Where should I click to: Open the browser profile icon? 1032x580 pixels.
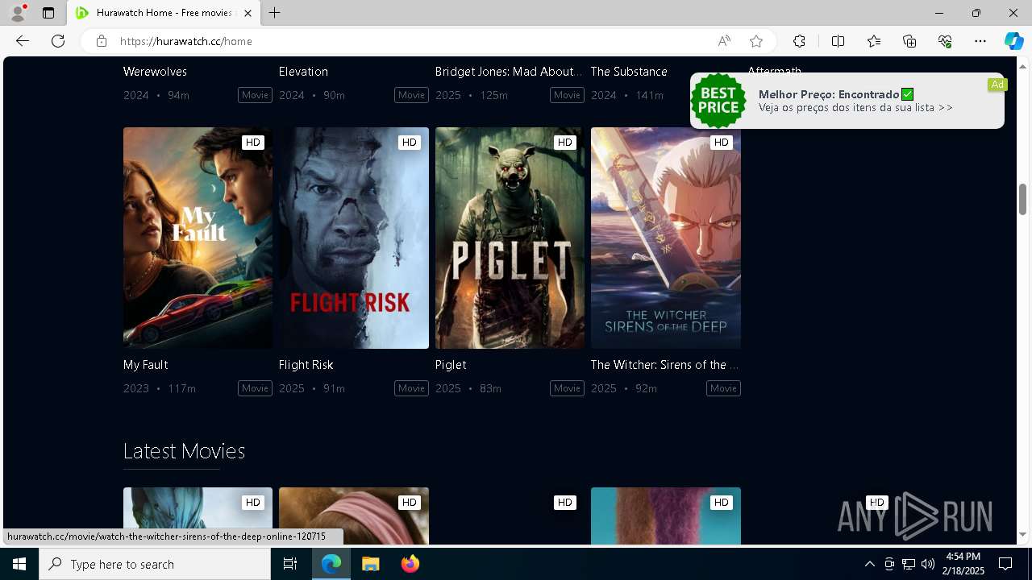click(17, 13)
